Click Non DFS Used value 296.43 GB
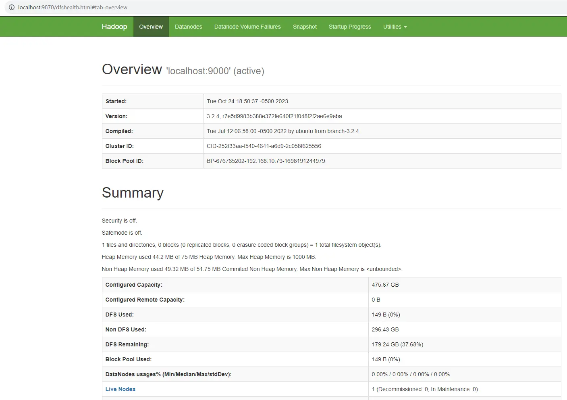Screen dimensions: 567x400 coord(385,329)
